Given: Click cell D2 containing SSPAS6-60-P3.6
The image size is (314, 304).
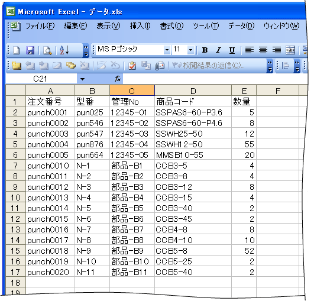Looking at the screenshot, I should [x=193, y=112].
